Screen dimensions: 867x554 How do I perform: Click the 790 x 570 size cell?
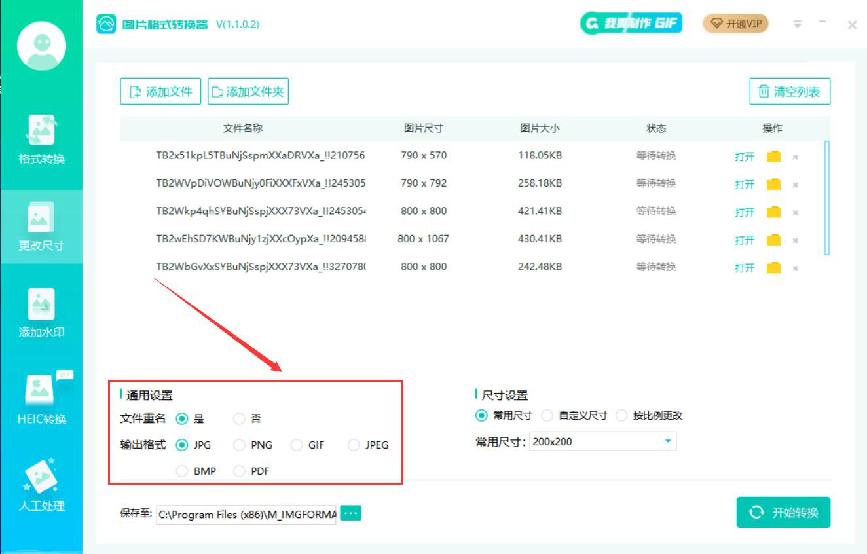pos(424,156)
